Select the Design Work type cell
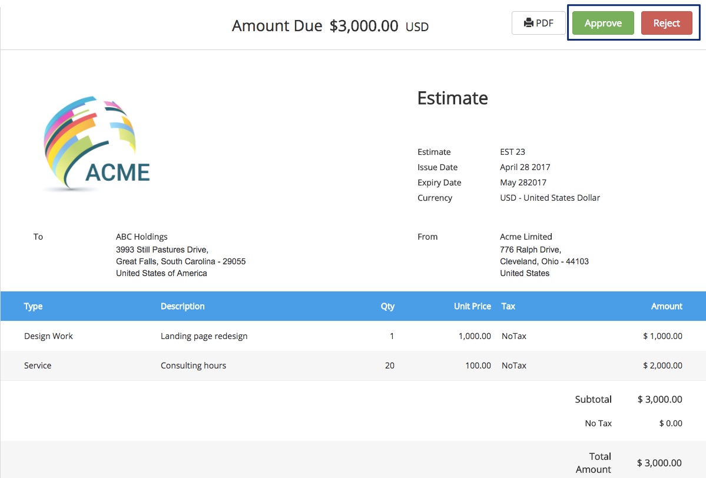 click(48, 336)
